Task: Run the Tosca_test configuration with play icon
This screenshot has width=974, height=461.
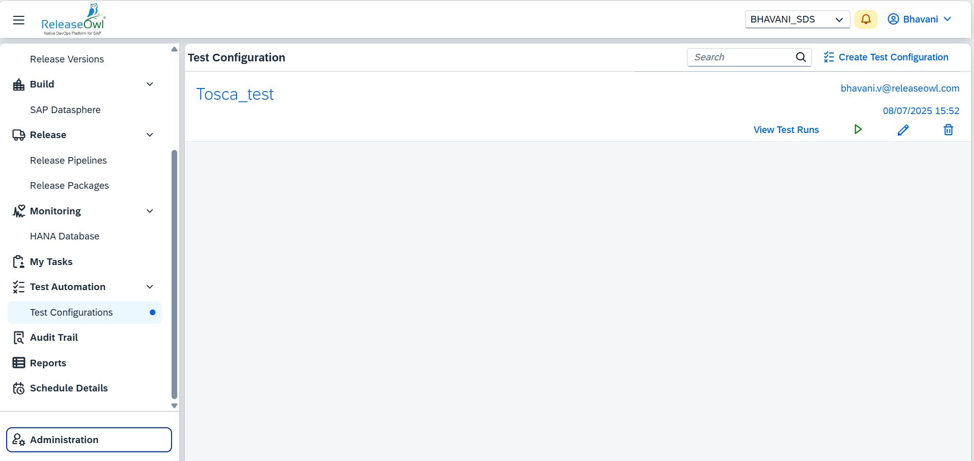Action: (x=858, y=129)
